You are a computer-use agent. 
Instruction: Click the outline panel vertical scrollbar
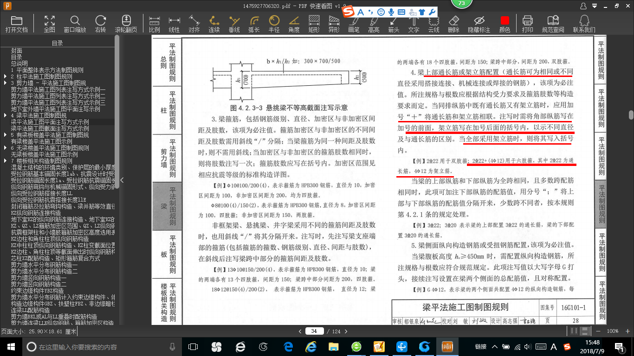coord(117,111)
